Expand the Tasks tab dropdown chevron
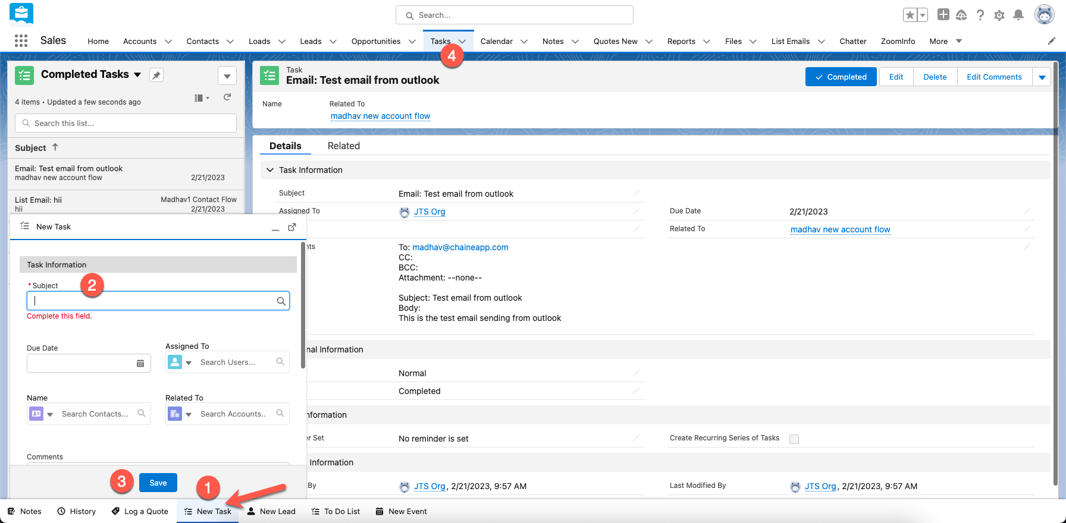 click(x=462, y=42)
